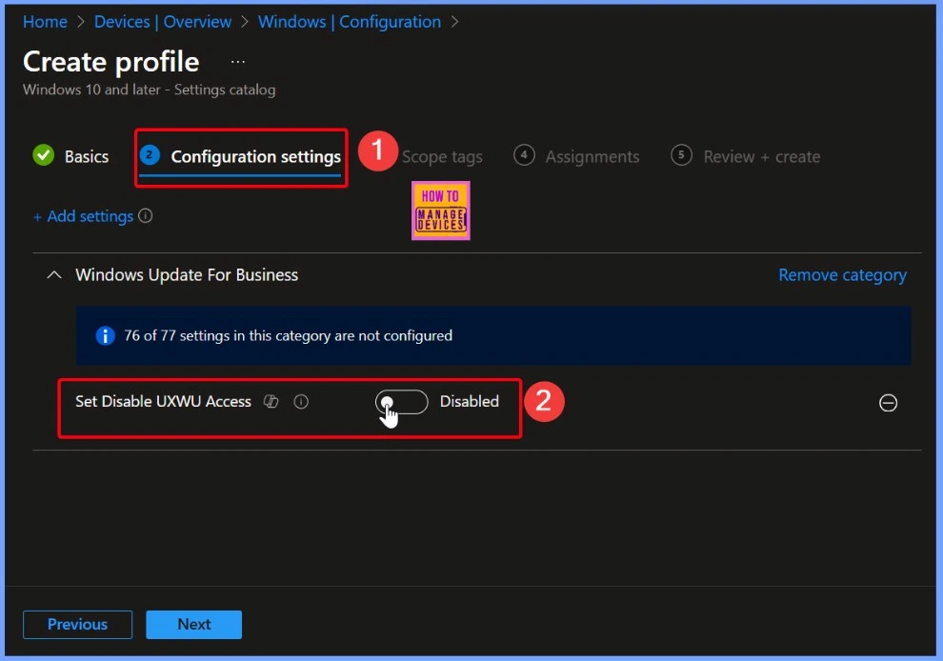Collapse the Windows Update For Business category

click(x=54, y=275)
